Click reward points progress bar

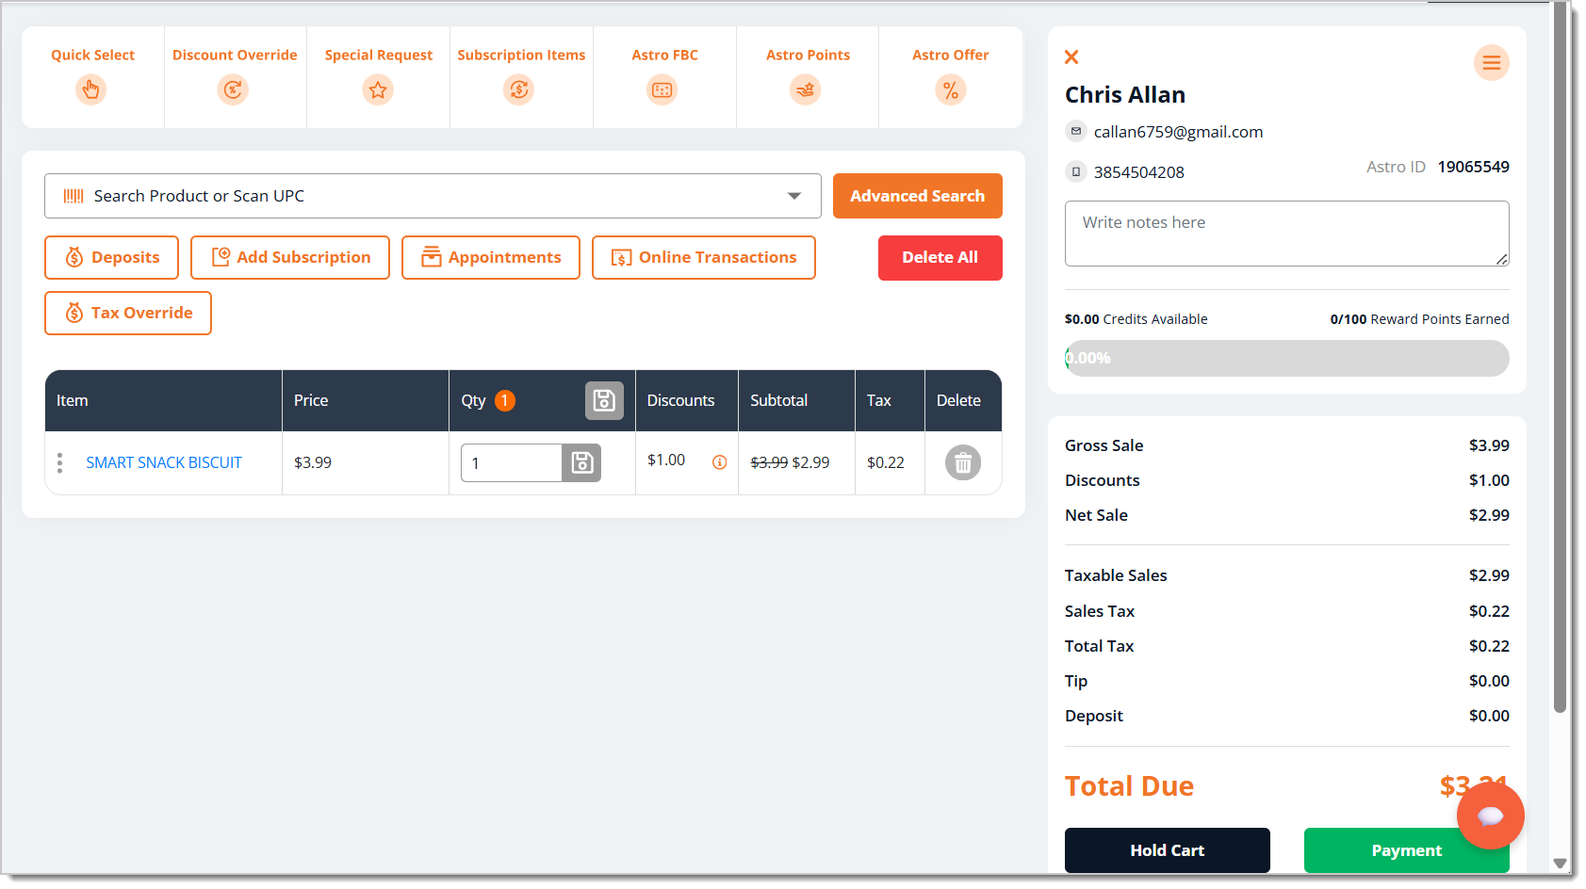pyautogui.click(x=1286, y=358)
